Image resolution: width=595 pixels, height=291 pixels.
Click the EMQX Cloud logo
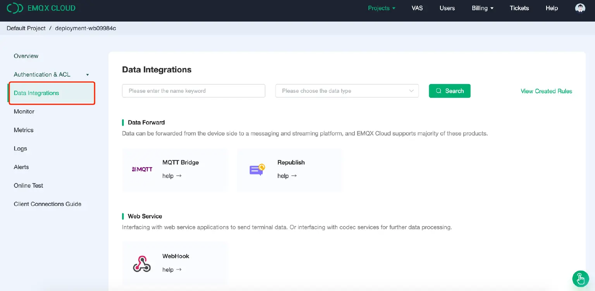(x=41, y=8)
